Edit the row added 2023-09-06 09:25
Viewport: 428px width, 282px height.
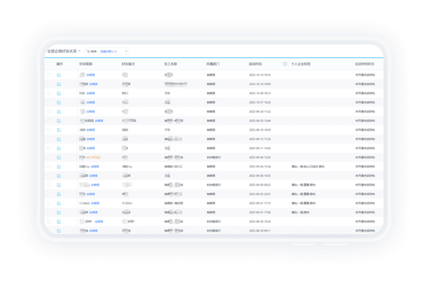pos(59,185)
